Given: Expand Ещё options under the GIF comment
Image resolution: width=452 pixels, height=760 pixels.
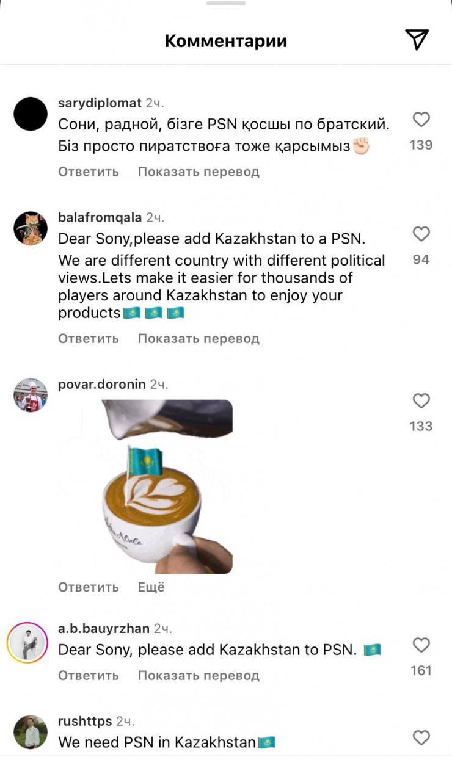Looking at the screenshot, I should click(151, 587).
